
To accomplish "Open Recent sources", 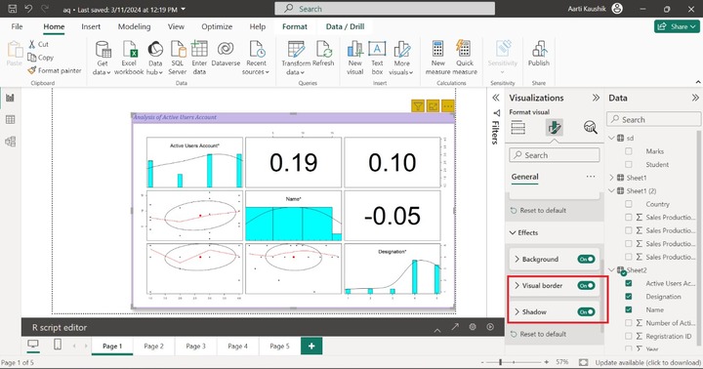I will pyautogui.click(x=256, y=58).
